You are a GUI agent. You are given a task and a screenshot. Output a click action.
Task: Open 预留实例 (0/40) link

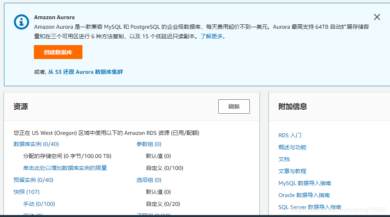(33, 180)
